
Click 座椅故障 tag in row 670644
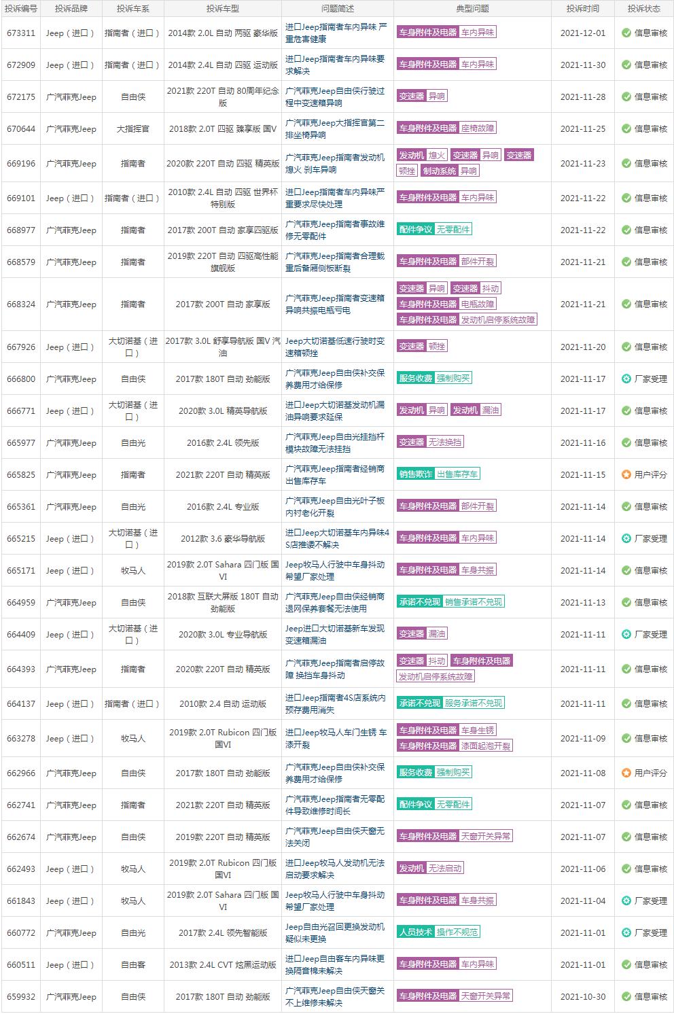click(x=478, y=128)
